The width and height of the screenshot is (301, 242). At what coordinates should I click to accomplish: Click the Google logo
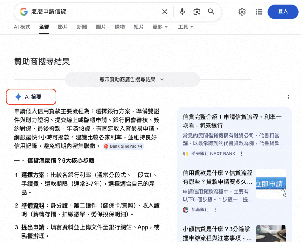[x=23, y=12]
